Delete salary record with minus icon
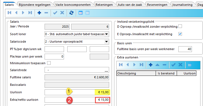This screenshot has height=106, width=203. point(46,13)
